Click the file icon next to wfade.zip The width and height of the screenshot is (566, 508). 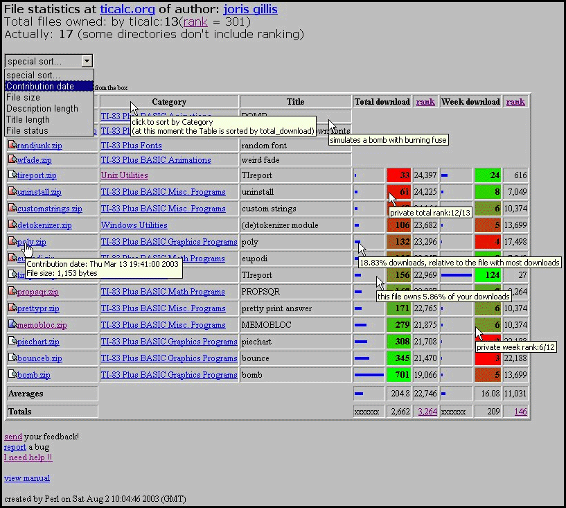(12, 160)
